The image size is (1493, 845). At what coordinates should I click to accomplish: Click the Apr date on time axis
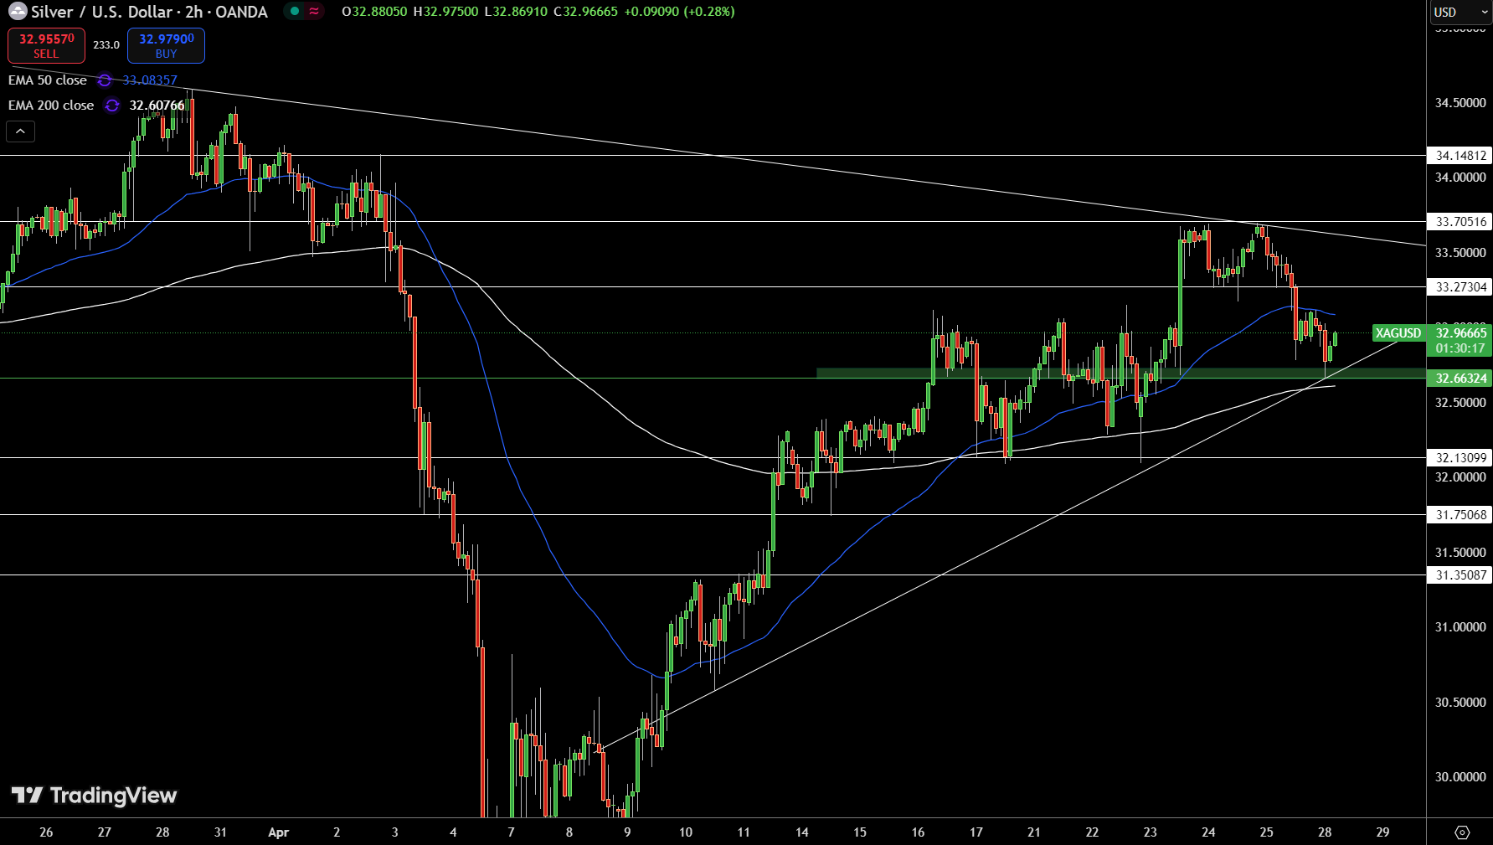(278, 832)
